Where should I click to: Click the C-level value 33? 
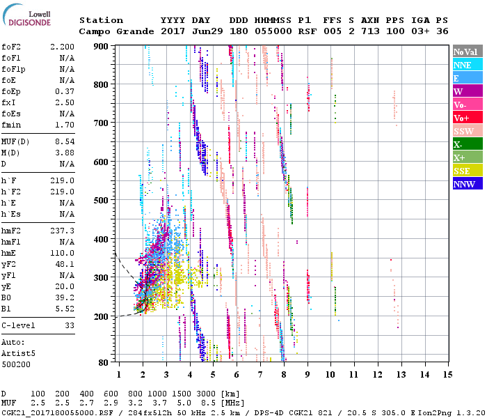tap(70, 326)
